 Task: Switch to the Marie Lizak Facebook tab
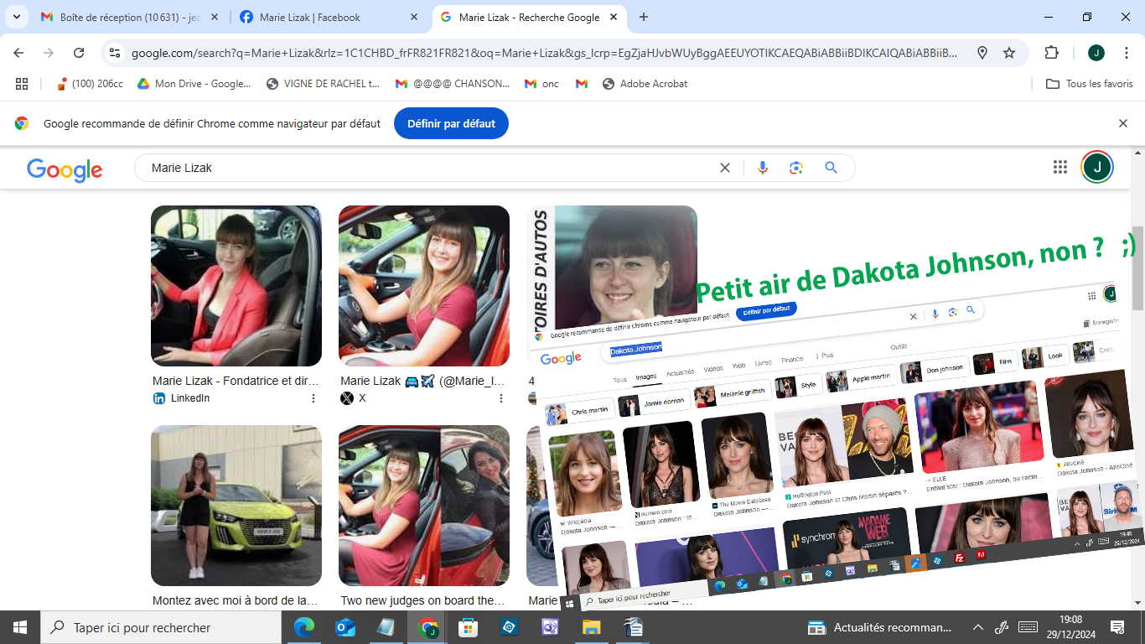click(329, 17)
